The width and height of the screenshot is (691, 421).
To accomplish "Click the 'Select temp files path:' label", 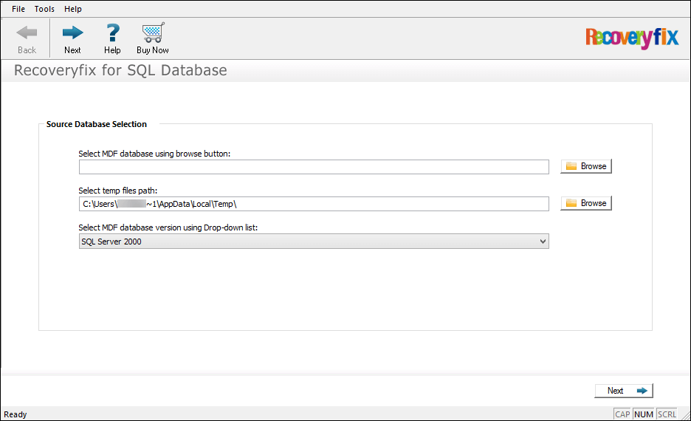I will click(117, 191).
